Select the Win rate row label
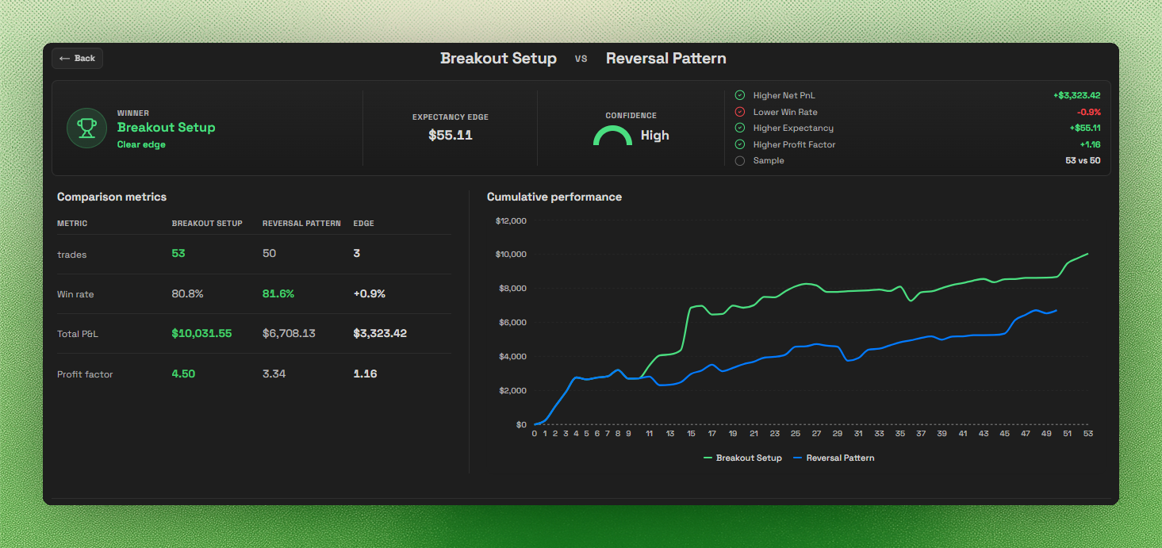 pos(75,294)
